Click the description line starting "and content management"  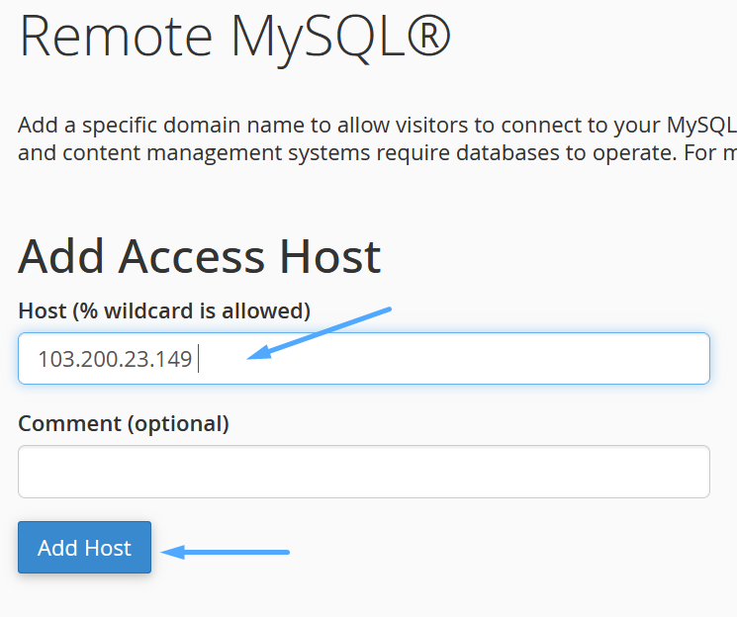tap(376, 153)
